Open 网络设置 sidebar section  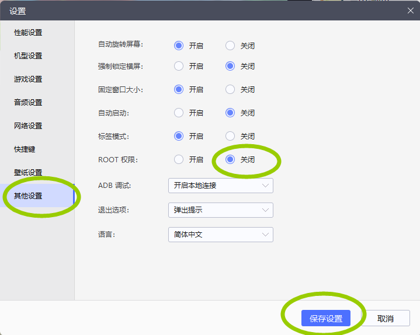click(x=28, y=126)
